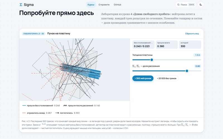223x139 pixels.
Task: Click the search magnifier icon
Action: (178, 5)
